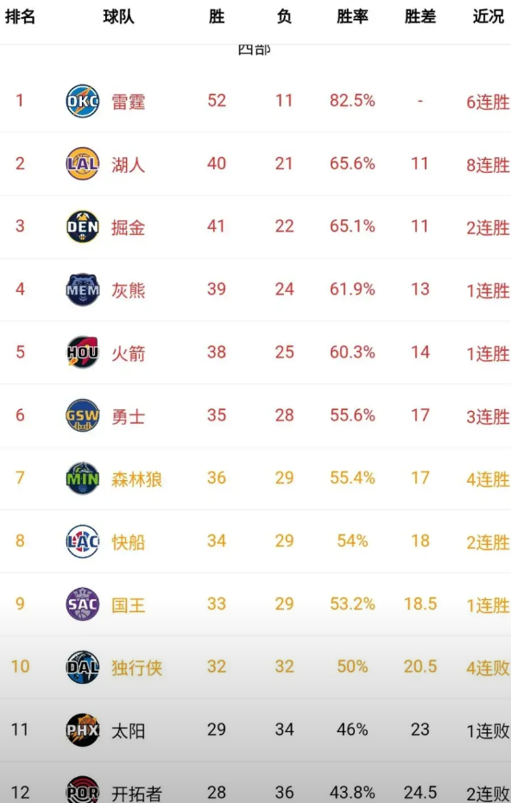This screenshot has height=803, width=511.
Task: Select the MEM Grizzlies logo
Action: 83,289
